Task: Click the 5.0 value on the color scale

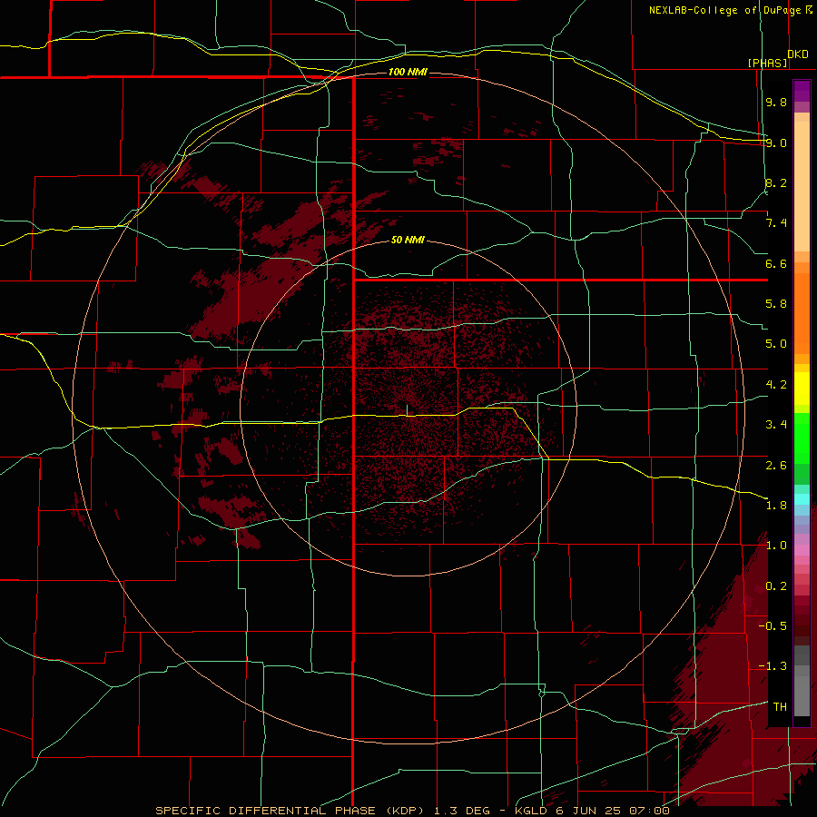Action: (x=776, y=344)
